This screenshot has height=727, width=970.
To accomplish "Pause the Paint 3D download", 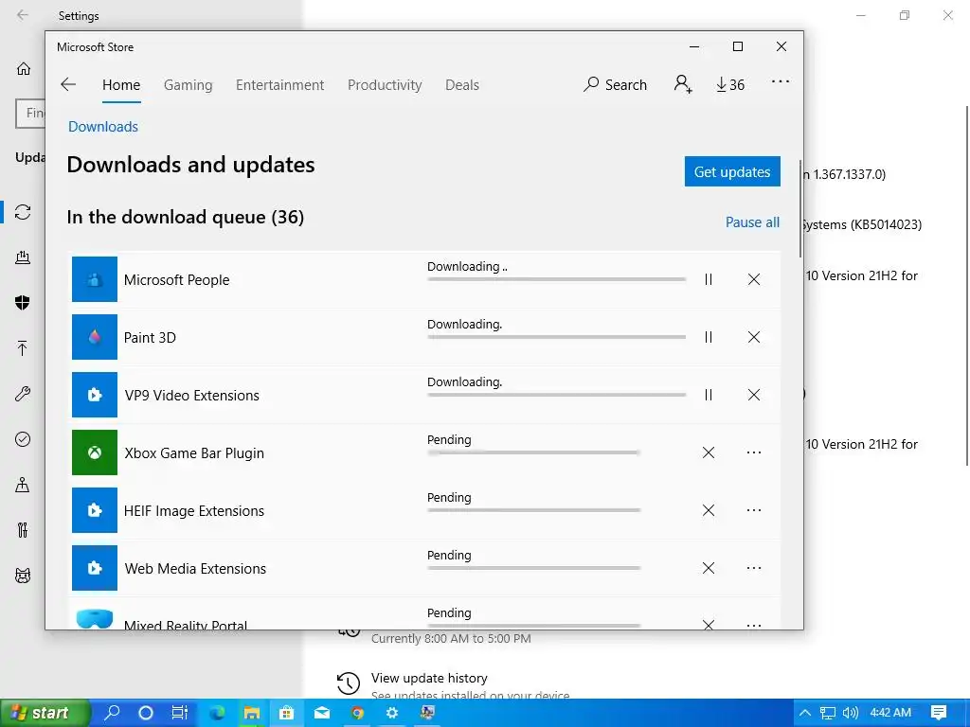I will point(709,337).
